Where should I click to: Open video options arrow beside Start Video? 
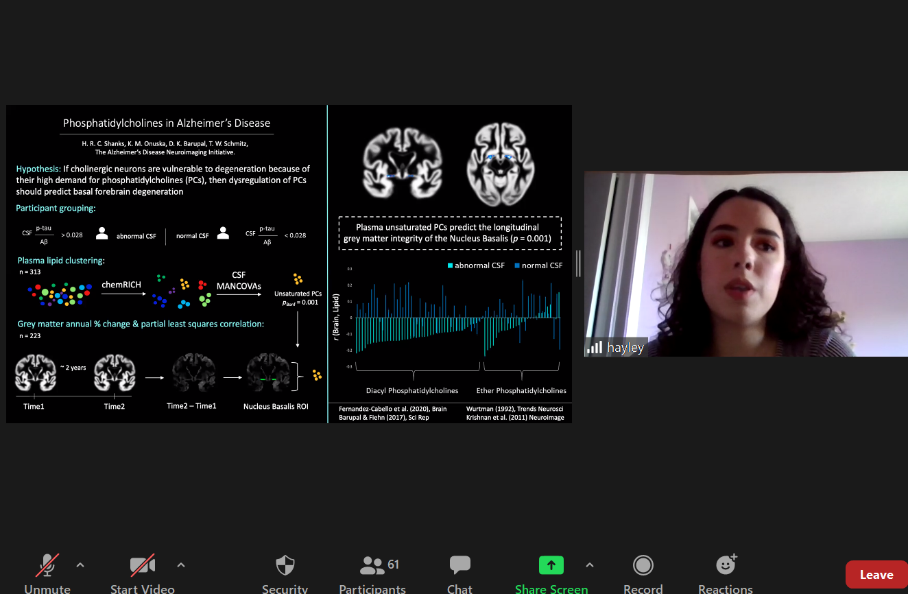(181, 565)
